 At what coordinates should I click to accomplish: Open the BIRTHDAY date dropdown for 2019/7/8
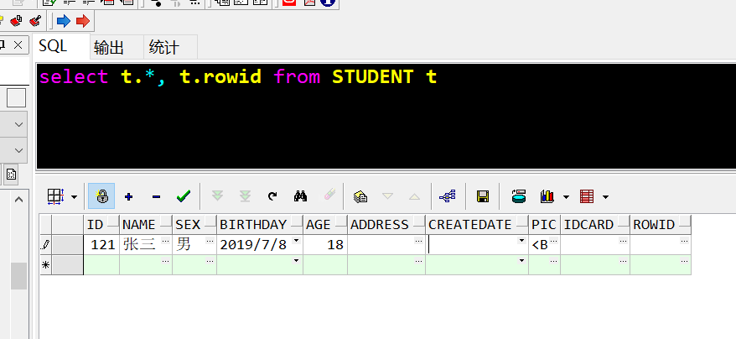tap(296, 241)
